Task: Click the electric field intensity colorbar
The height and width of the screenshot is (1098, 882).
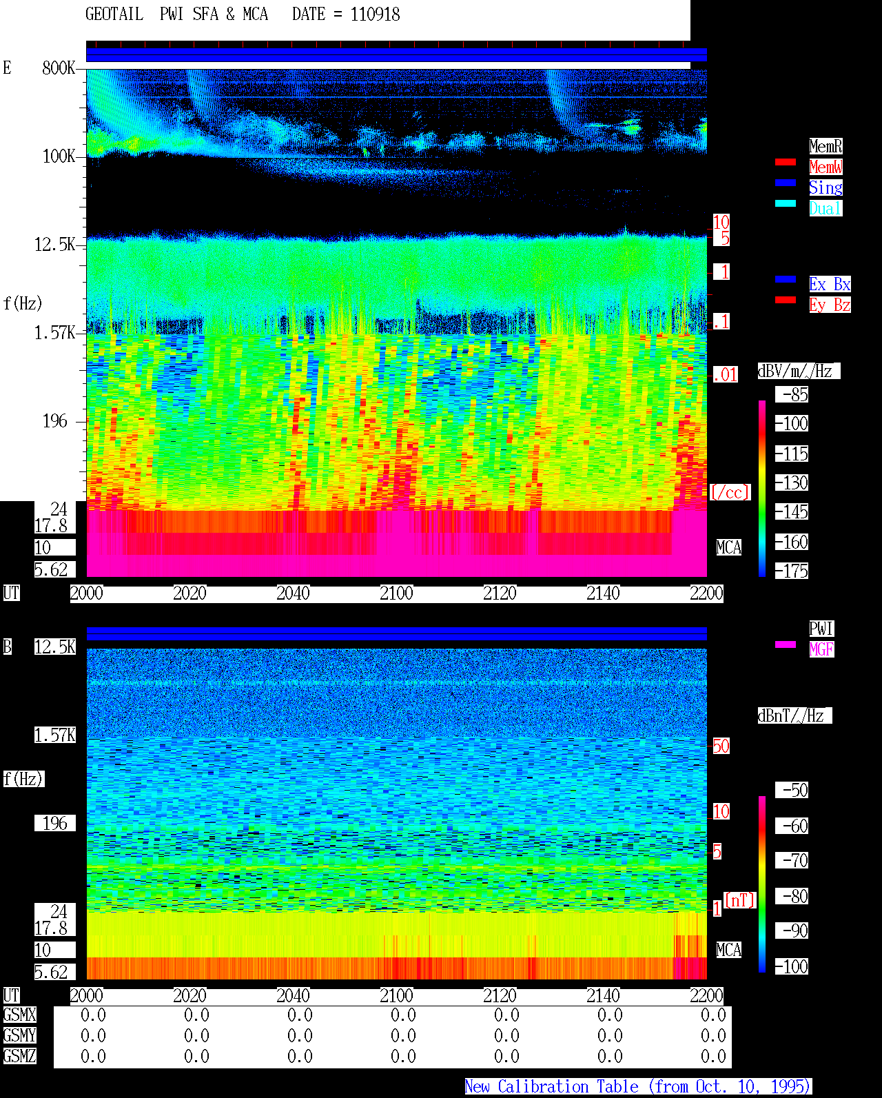Action: 762,488
